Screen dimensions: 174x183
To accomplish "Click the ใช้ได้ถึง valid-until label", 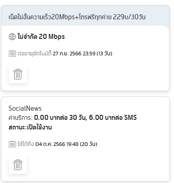I will point(26,144).
